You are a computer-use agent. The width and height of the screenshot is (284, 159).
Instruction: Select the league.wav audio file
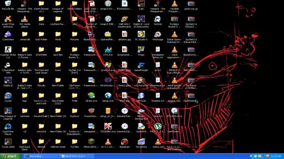tap(174, 95)
